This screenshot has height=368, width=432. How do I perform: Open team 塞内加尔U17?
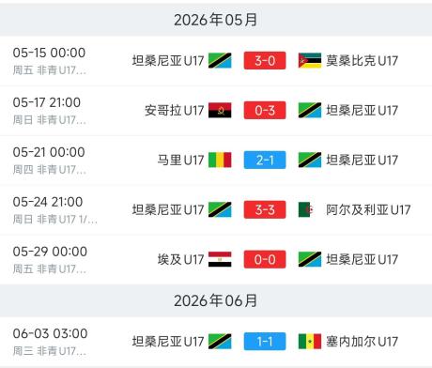click(x=362, y=341)
